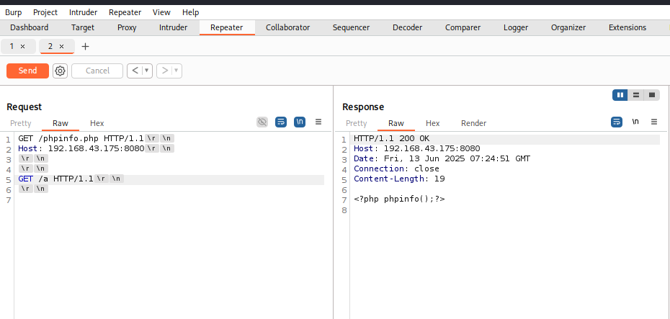Switch to combined tabbed layout
Screen dimensions: 670x319
tap(651, 95)
